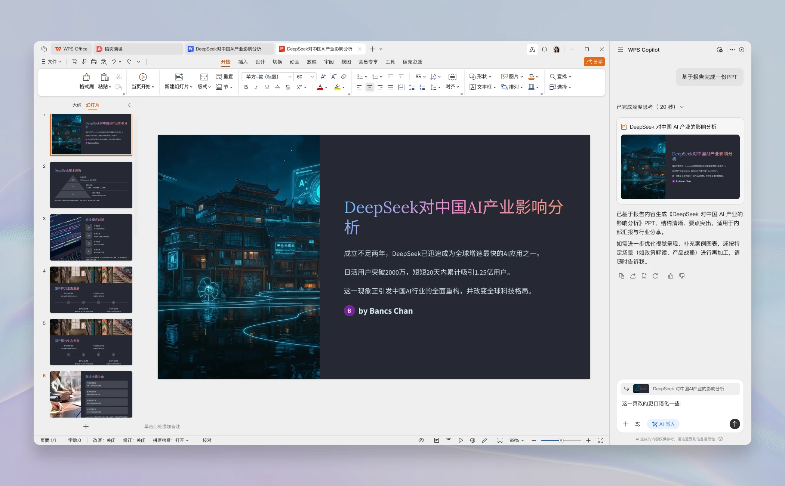Click the orange Share (分享) button
Screen dimensions: 785x486
pos(594,62)
